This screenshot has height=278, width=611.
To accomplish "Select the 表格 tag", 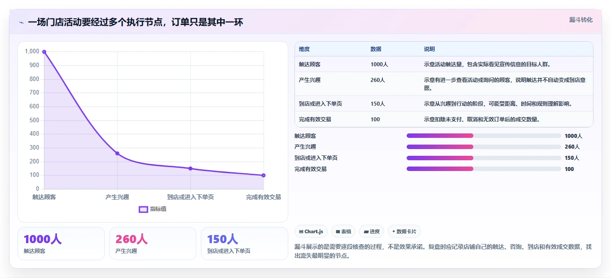I will tap(343, 231).
